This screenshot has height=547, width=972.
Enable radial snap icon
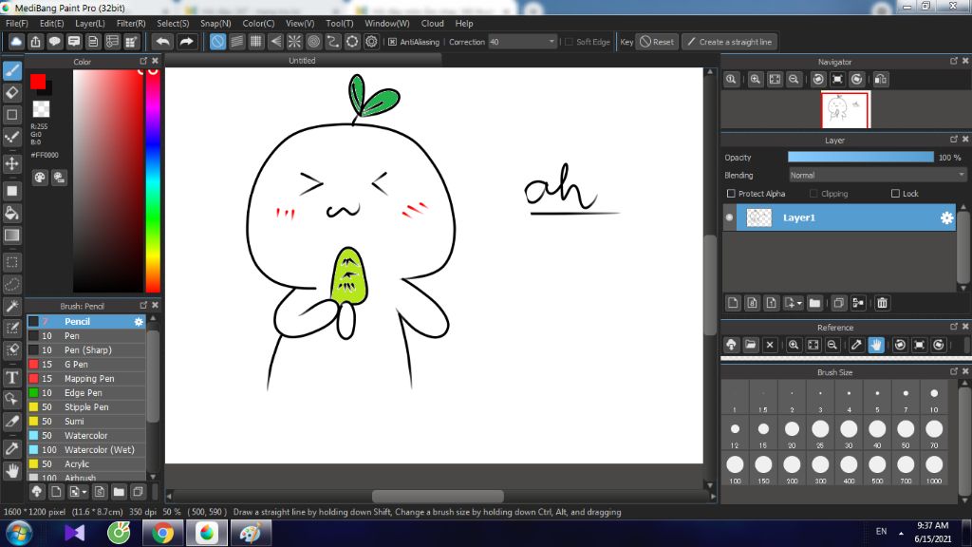(294, 42)
